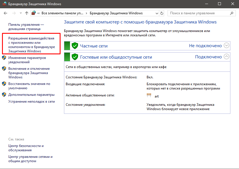Click shield icon beside 'Включение и отключение'

[x=4, y=69]
